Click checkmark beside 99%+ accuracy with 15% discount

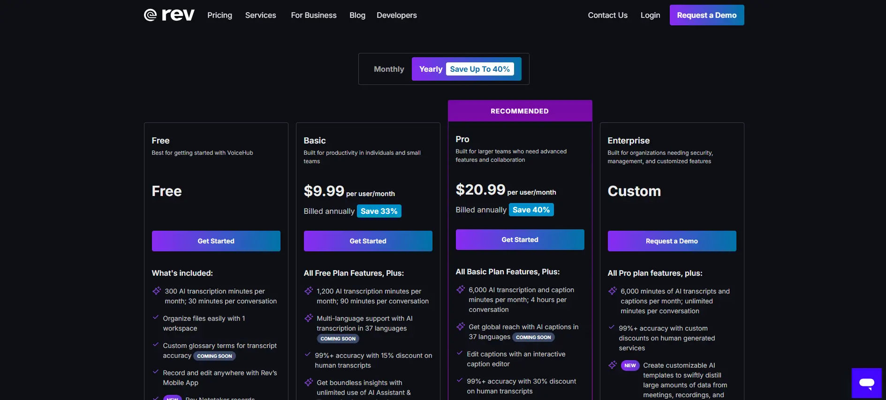tap(308, 355)
